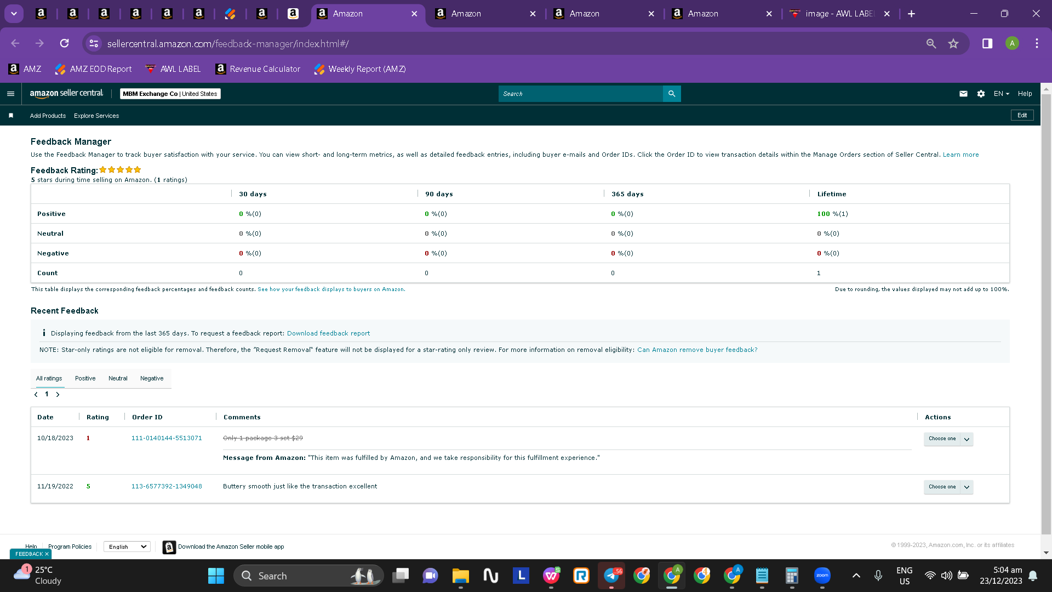Viewport: 1052px width, 592px height.
Task: Dismiss the FEEDBACK tag with its X
Action: pos(47,554)
